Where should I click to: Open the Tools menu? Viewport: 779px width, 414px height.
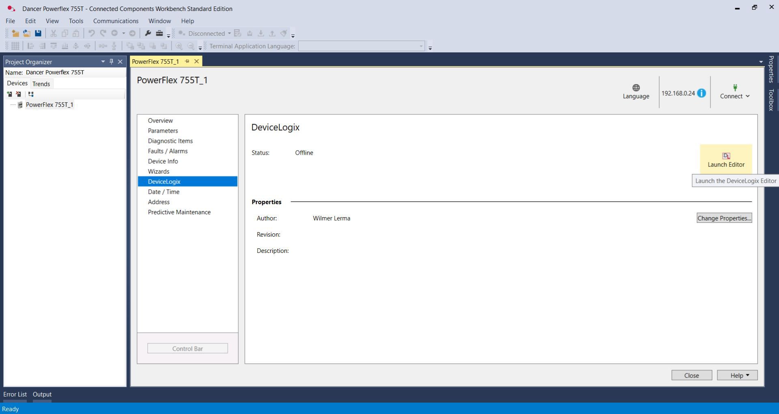click(76, 21)
